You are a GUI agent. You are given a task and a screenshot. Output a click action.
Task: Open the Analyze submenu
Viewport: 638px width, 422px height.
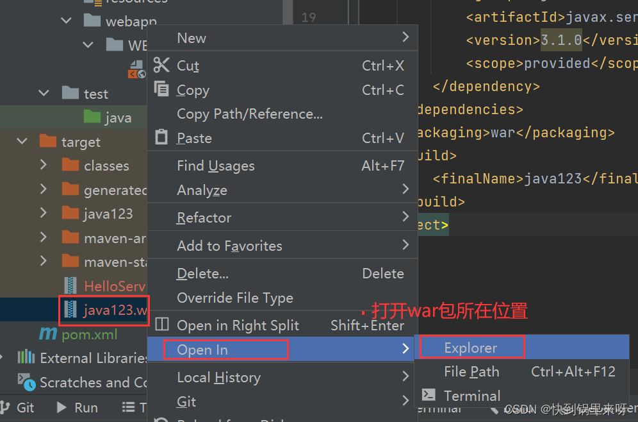(x=282, y=190)
